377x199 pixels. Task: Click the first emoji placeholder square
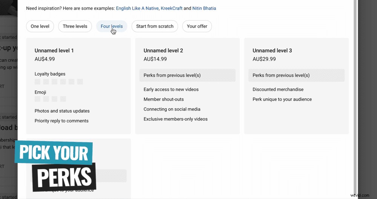click(x=38, y=99)
